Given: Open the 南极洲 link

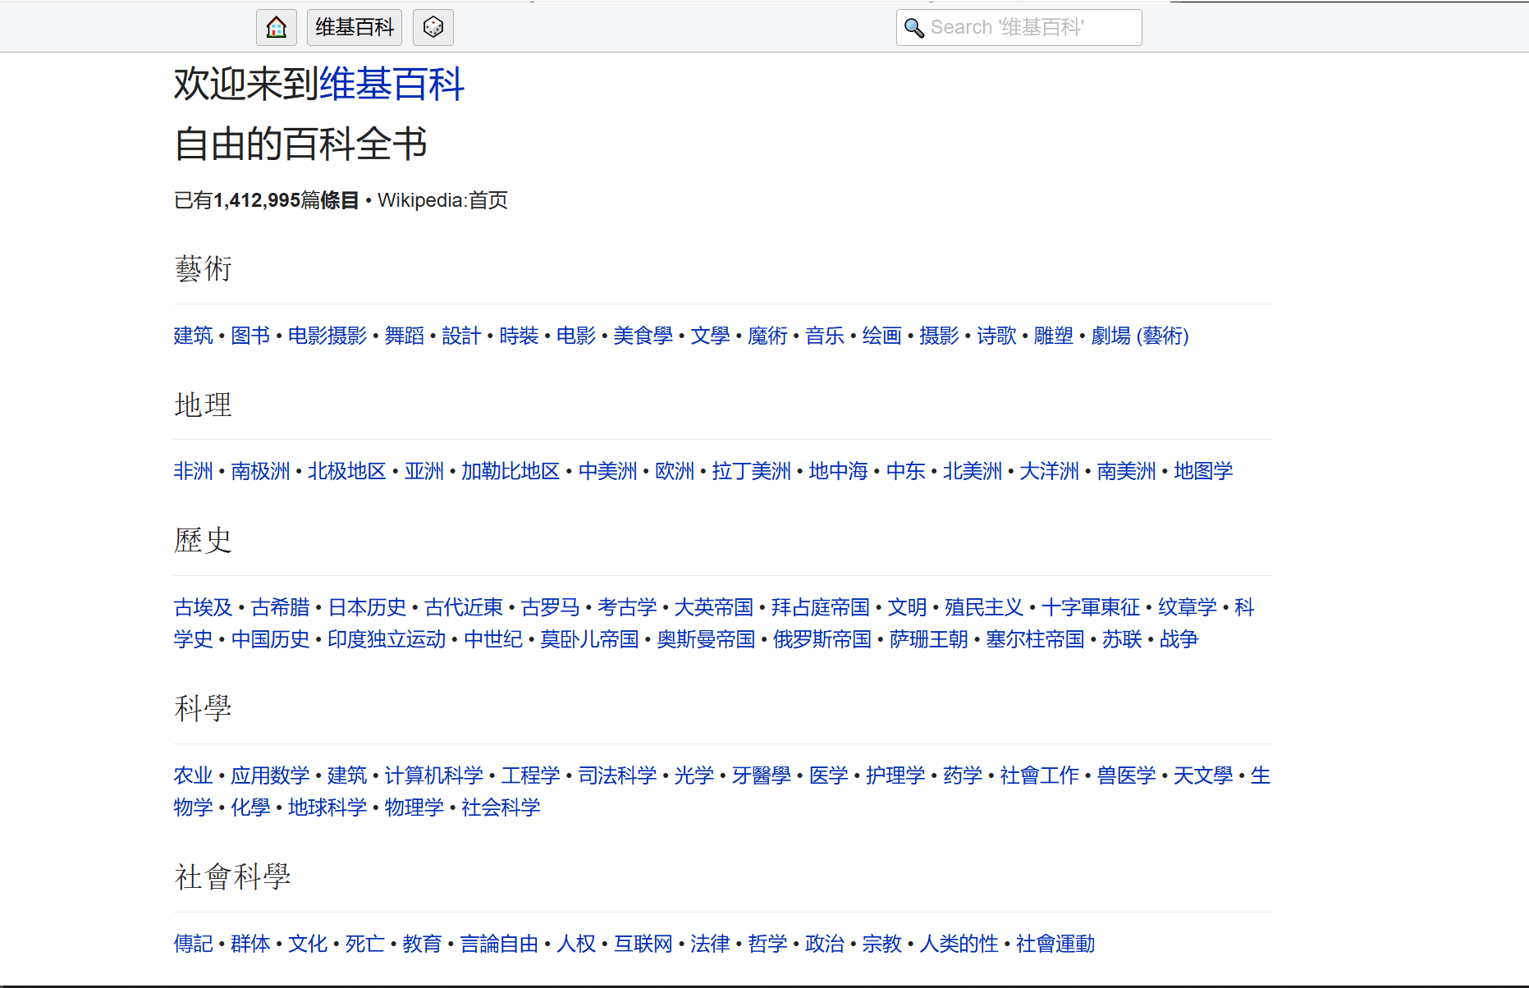Looking at the screenshot, I should click(x=260, y=471).
